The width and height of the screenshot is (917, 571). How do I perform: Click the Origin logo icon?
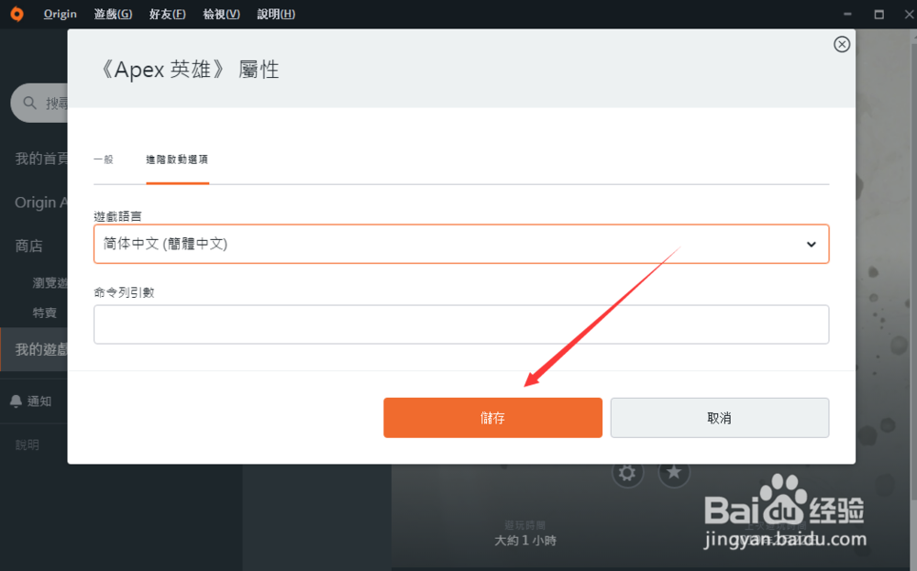17,14
